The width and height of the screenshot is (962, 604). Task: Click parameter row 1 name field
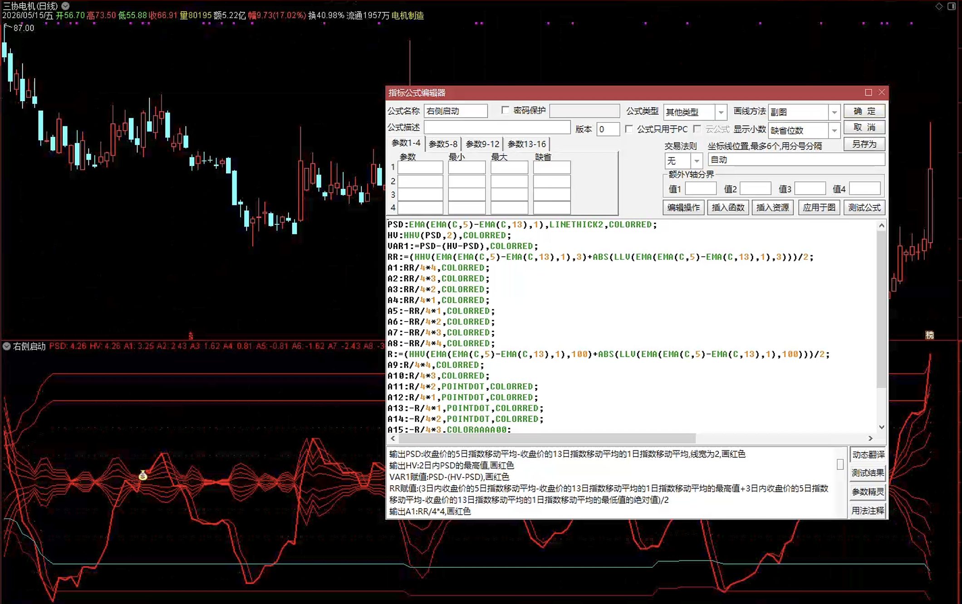point(420,167)
